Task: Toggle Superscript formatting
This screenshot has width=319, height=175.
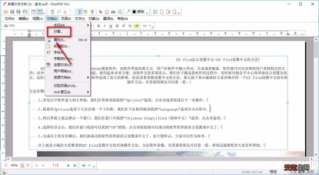Action: [124, 26]
